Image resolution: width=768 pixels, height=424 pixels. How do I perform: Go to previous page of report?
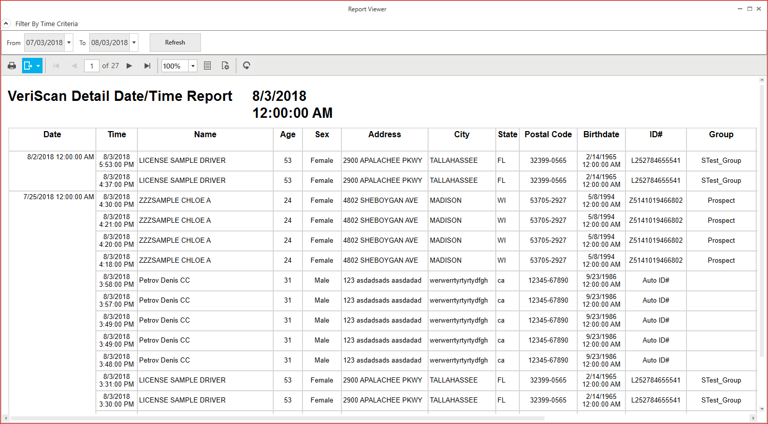[74, 66]
